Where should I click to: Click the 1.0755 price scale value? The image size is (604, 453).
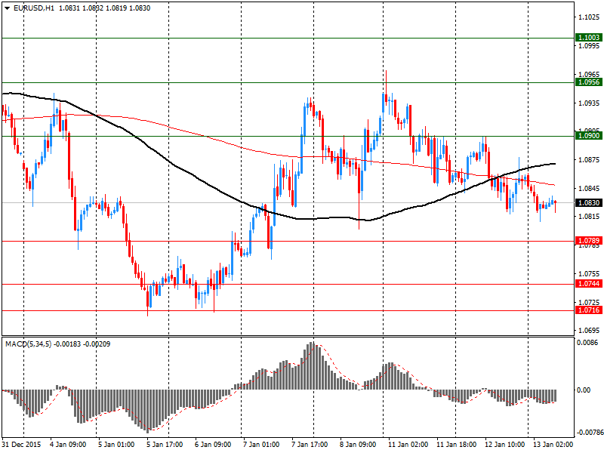[x=590, y=274]
